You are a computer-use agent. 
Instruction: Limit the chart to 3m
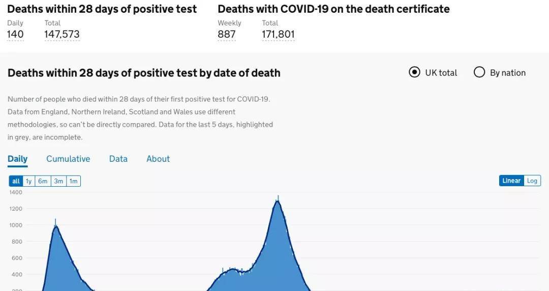click(x=58, y=181)
